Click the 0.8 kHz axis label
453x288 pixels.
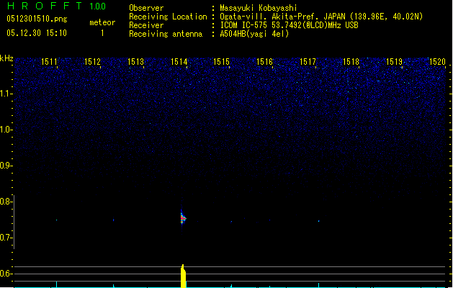coord(6,202)
